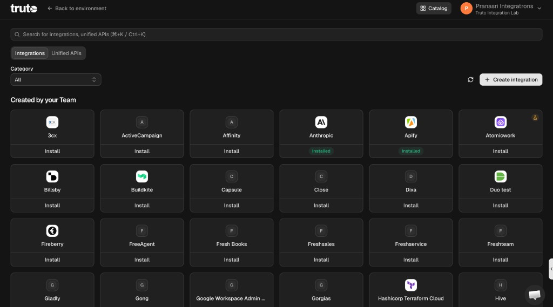This screenshot has width=553, height=307.
Task: Click the Affinity placeholder letter icon
Action: tap(231, 122)
